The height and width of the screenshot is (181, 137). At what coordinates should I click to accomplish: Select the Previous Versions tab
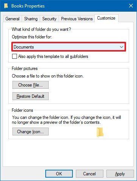click(x=77, y=19)
